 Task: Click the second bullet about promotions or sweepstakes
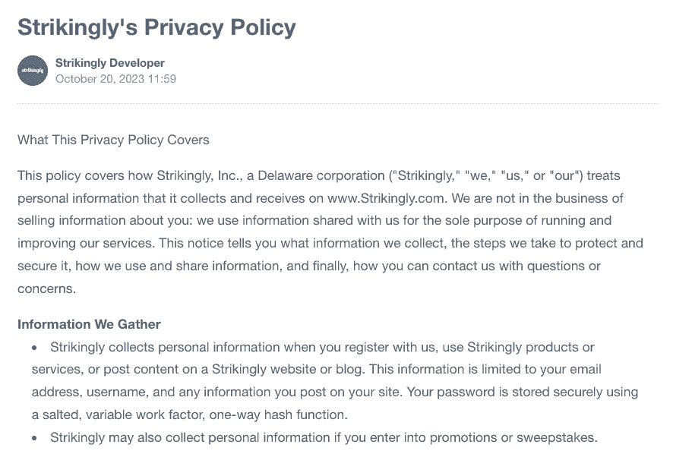(324, 437)
